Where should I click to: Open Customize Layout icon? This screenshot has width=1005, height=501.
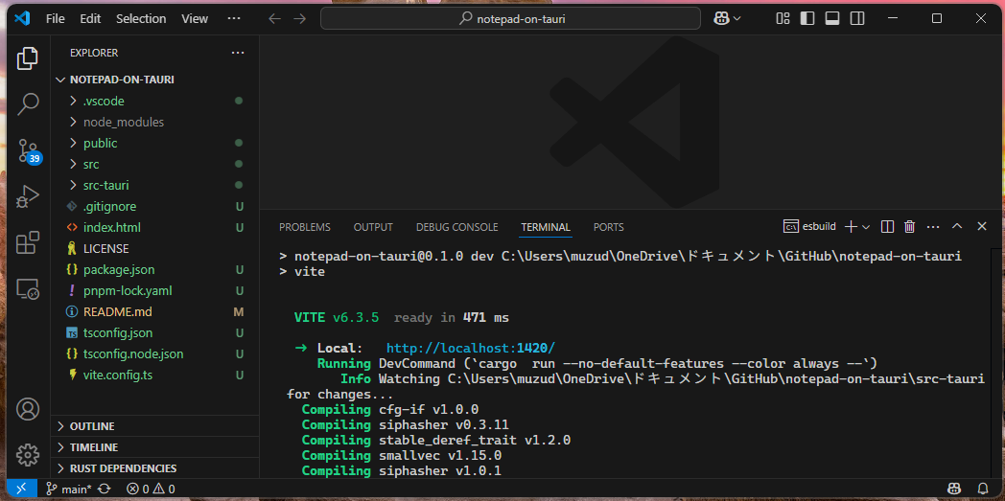click(x=783, y=18)
